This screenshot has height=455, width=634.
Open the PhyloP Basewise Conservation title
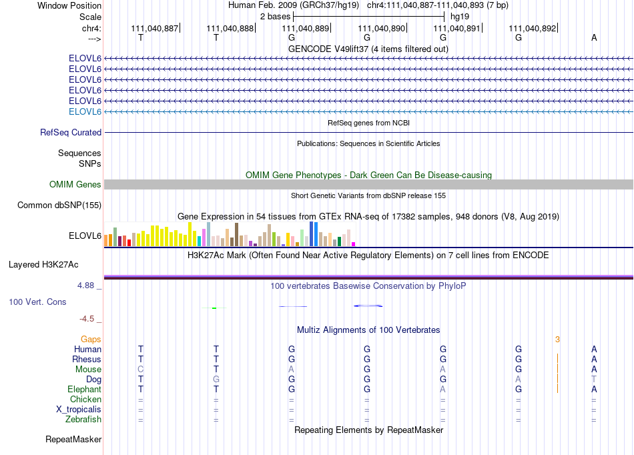point(368,286)
